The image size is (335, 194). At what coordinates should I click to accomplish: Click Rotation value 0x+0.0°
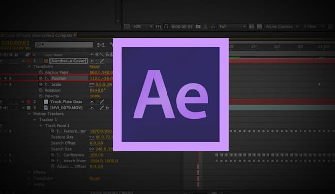[98, 90]
